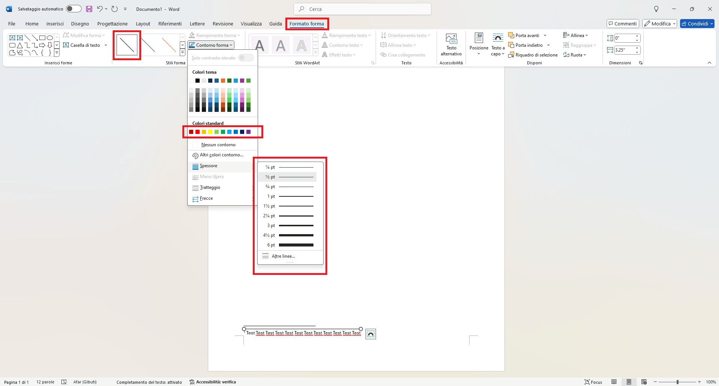Apply the third WordArt style letter A

pyautogui.click(x=301, y=45)
